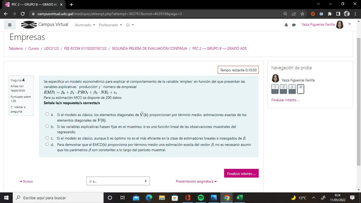Check answer option b
Viewport: 361px width, 203px height.
coord(47,126)
